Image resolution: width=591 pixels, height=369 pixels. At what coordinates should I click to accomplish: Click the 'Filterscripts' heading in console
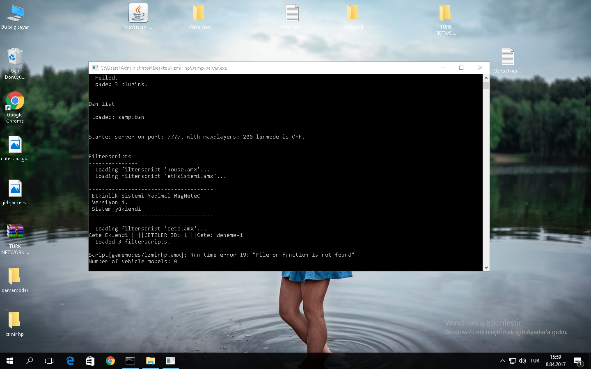pyautogui.click(x=110, y=157)
